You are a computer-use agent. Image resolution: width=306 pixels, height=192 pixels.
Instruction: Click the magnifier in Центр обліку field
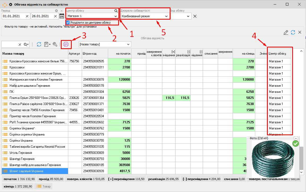point(116,11)
